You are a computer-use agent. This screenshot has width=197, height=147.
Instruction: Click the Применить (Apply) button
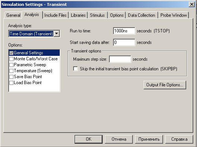(x=149, y=139)
